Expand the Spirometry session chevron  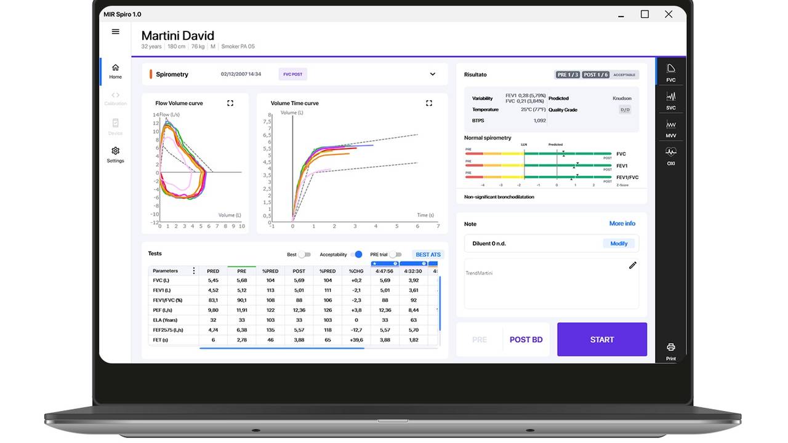click(x=433, y=74)
